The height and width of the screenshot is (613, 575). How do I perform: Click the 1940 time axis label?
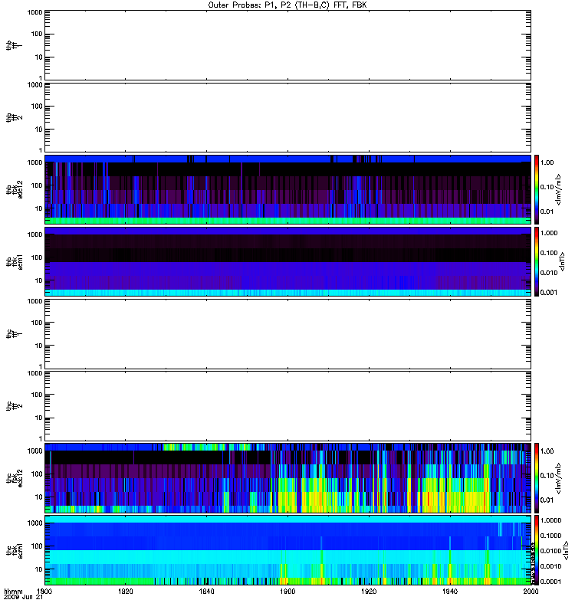450,592
